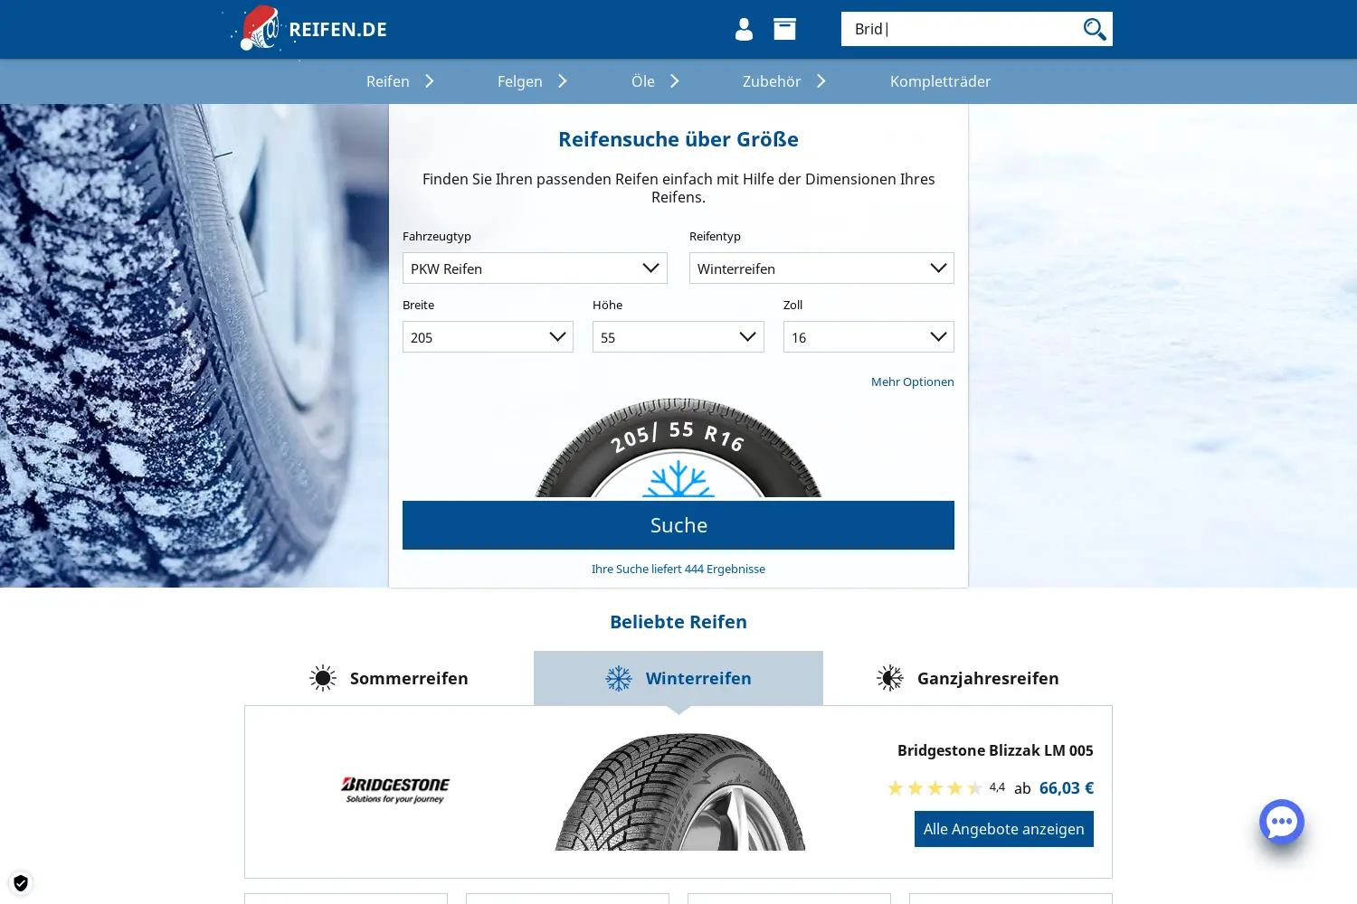Click the snowflake icon for Winterreifen
The height and width of the screenshot is (904, 1357).
click(619, 678)
